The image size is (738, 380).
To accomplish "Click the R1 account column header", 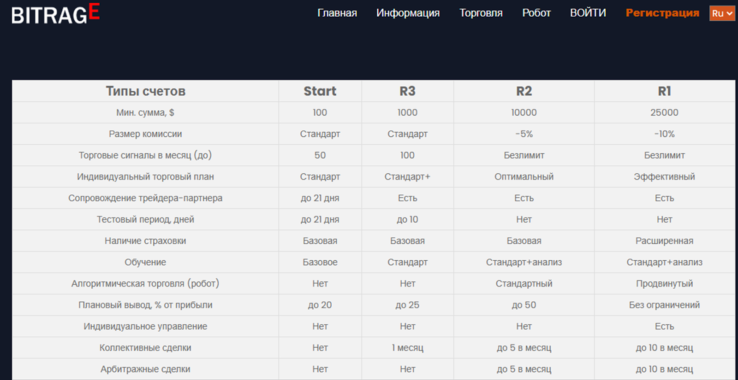I will click(664, 91).
